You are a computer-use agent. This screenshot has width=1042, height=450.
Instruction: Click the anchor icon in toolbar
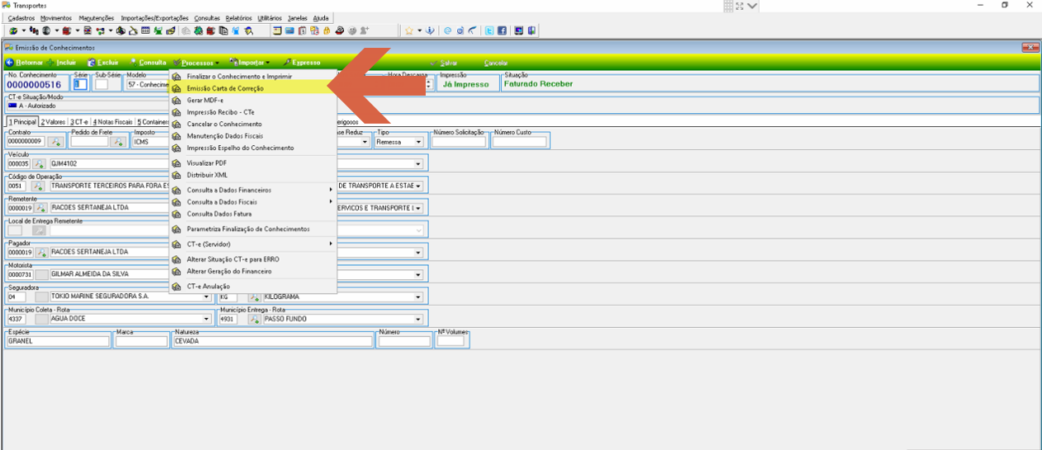point(430,30)
